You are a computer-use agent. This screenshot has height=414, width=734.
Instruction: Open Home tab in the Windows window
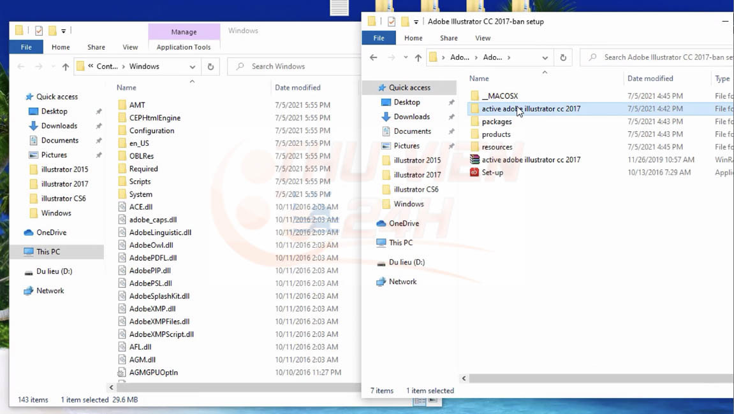61,46
